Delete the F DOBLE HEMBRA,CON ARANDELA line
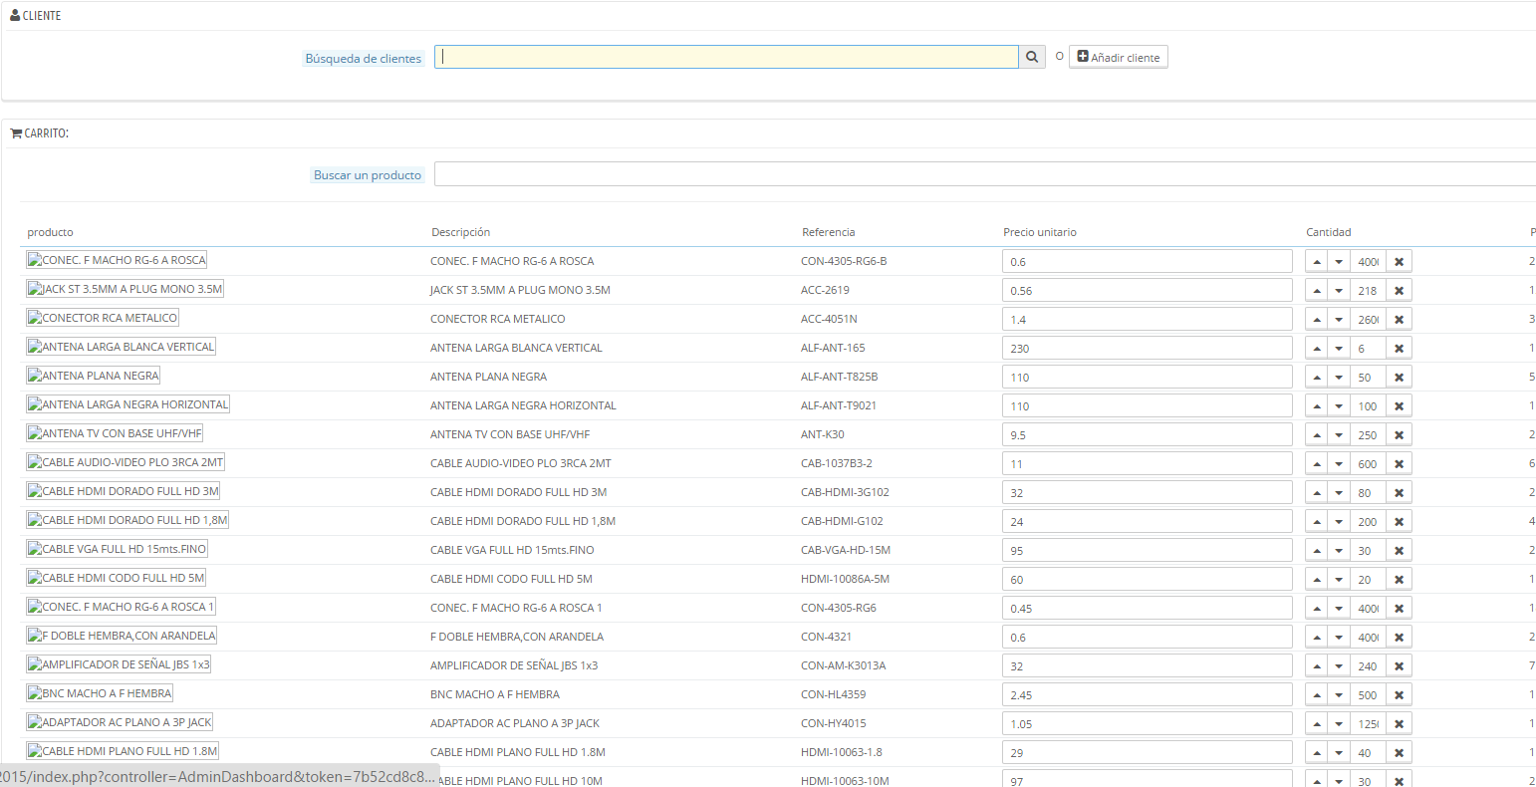 click(1399, 638)
